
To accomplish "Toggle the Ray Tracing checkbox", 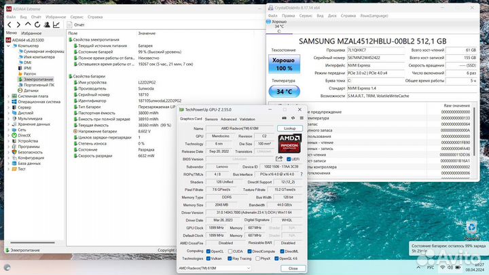I will click(230, 259).
